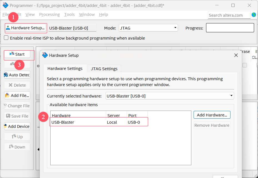The height and width of the screenshot is (178, 258).
Task: Click the Down arrow icon
Action: click(11, 147)
